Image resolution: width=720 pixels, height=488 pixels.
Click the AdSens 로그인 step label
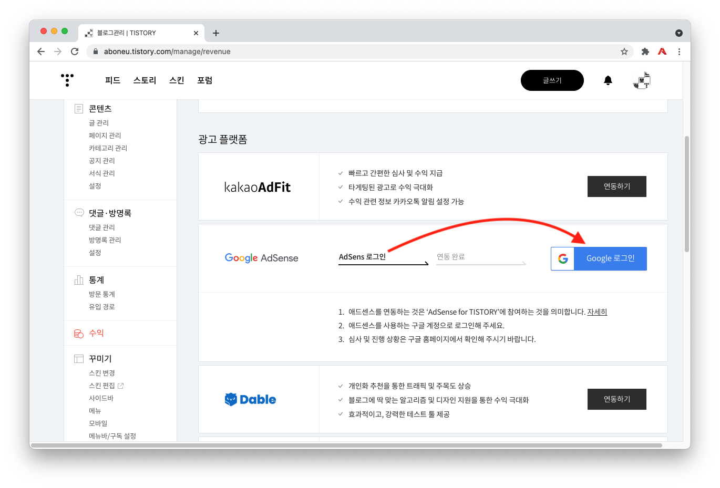coord(362,257)
